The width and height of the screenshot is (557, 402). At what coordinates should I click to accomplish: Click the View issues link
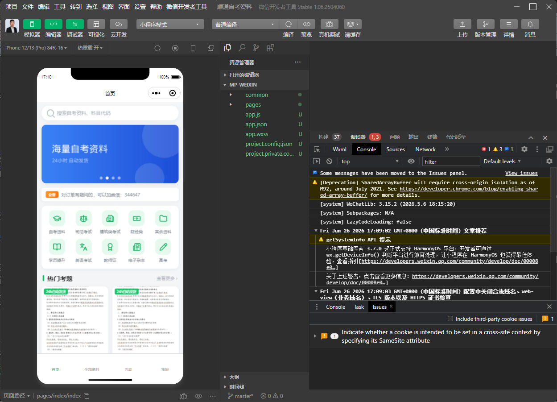(521, 173)
